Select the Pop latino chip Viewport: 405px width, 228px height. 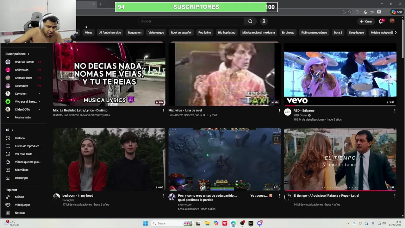[x=205, y=33]
